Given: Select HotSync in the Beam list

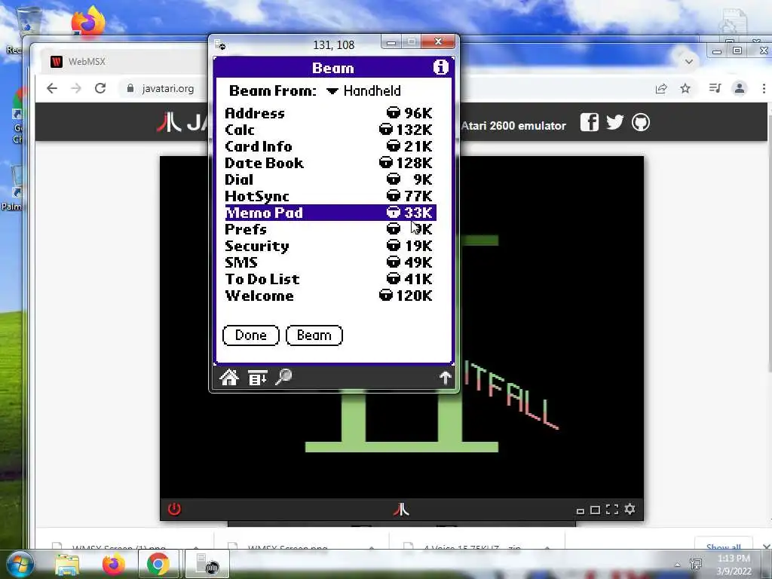Looking at the screenshot, I should (329, 196).
